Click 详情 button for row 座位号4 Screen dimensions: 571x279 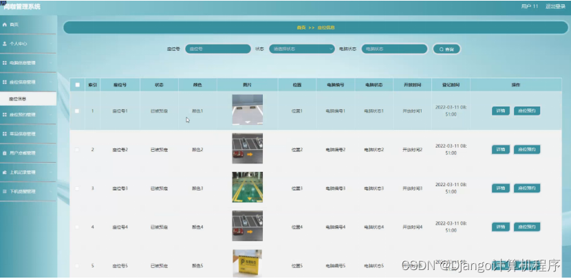pyautogui.click(x=501, y=227)
